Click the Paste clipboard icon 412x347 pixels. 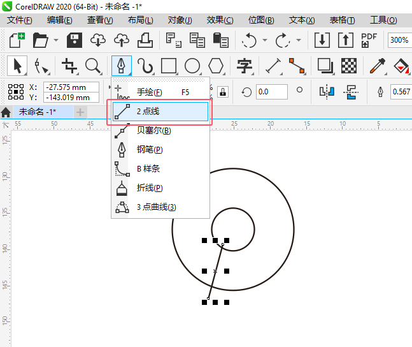(x=221, y=40)
